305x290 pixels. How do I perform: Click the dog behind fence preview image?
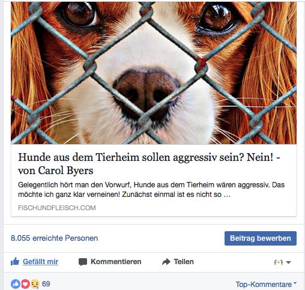point(154,73)
